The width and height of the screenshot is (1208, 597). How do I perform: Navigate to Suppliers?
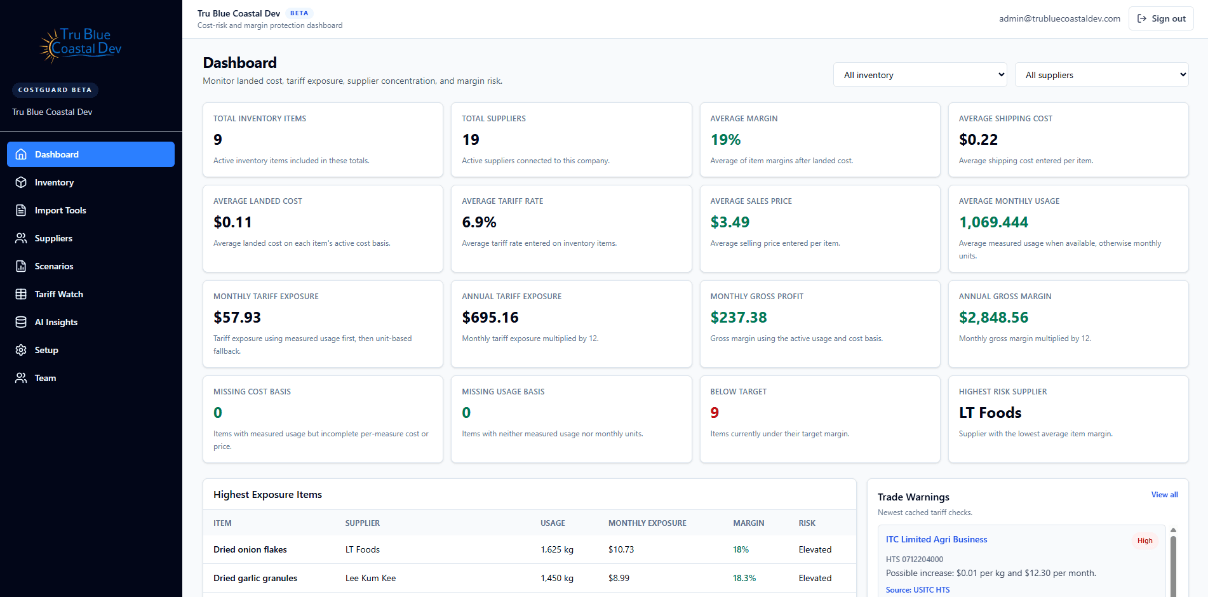click(91, 238)
